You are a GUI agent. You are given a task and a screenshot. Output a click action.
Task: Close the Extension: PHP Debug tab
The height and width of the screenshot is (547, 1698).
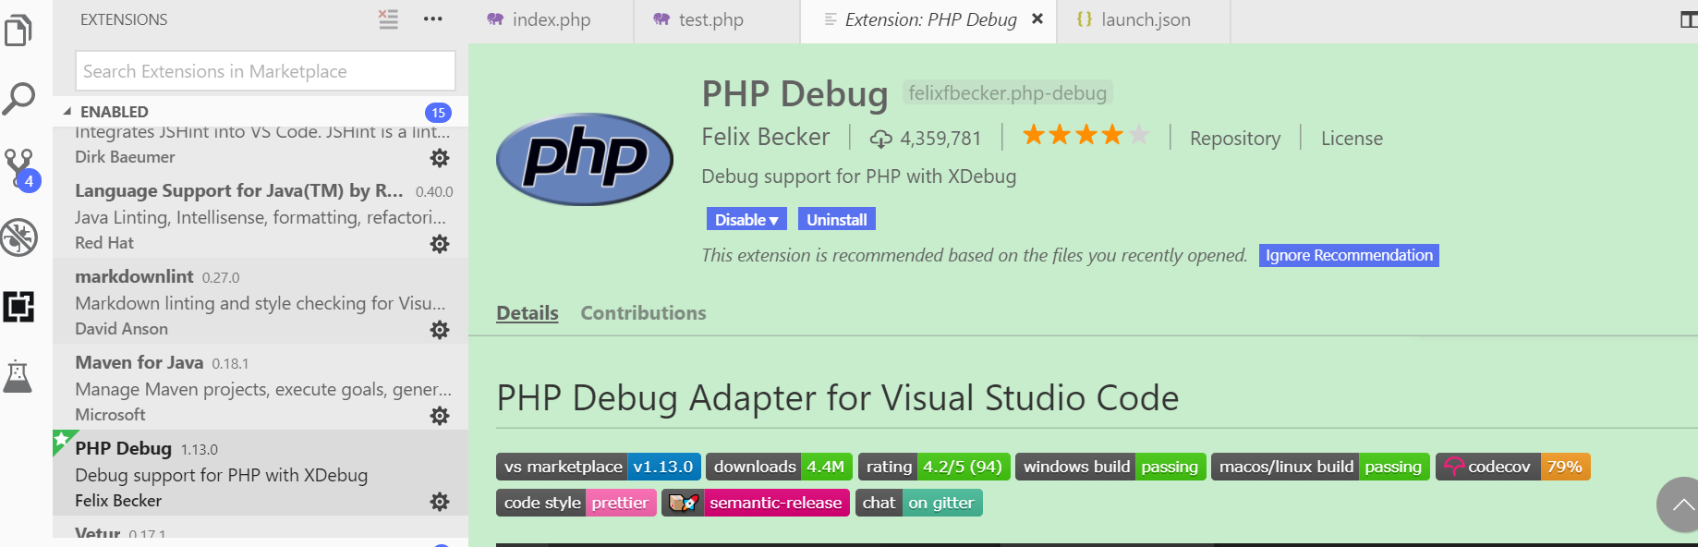coord(1037,18)
